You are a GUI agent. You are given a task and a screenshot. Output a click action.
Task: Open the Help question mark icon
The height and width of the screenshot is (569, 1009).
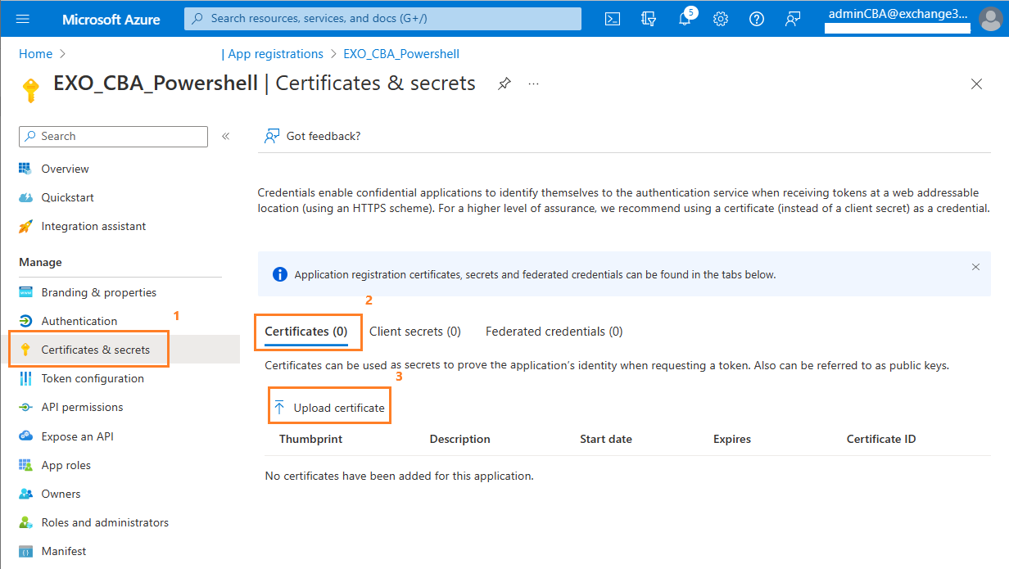tap(757, 19)
